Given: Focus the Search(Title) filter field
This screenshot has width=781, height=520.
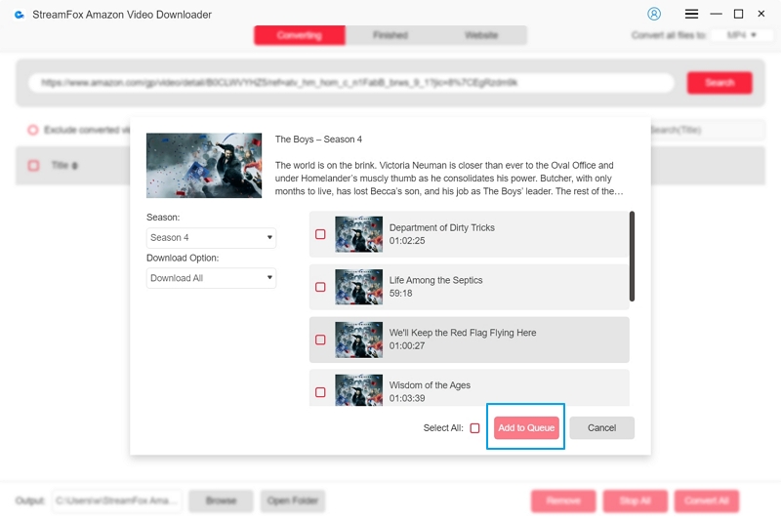Looking at the screenshot, I should pos(707,130).
